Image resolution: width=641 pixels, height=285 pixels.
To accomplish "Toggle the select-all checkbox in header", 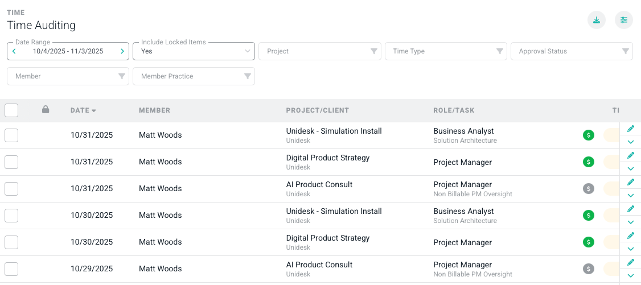I will click(11, 110).
